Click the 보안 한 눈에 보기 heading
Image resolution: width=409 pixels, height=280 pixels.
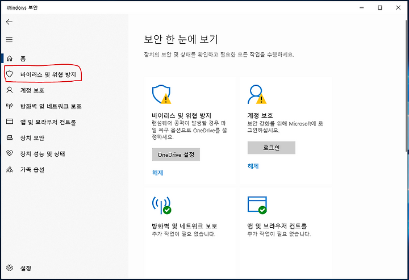coord(181,39)
